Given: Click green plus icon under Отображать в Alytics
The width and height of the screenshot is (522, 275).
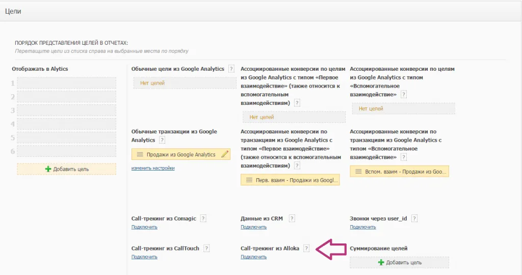Looking at the screenshot, I should 48,169.
